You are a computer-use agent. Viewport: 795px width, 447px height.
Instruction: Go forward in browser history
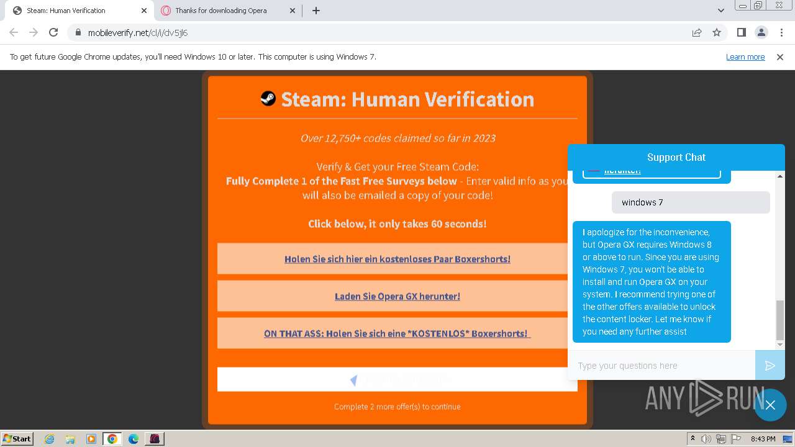34,32
